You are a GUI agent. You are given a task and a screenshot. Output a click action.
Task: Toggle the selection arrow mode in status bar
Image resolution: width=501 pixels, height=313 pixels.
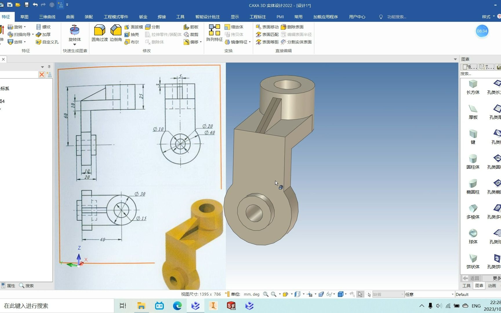coord(360,294)
